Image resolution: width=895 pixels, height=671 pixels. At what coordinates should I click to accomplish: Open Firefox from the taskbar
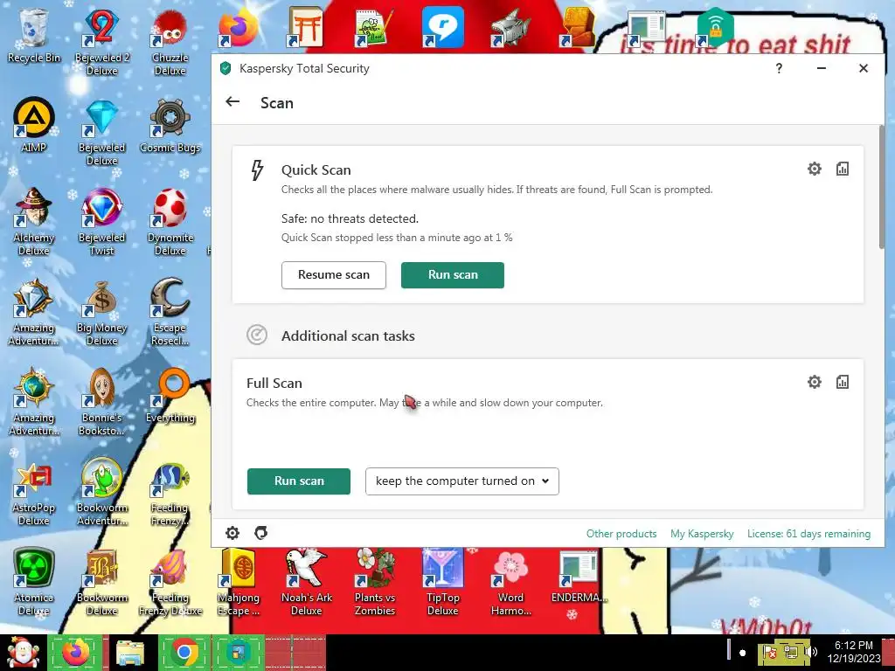tap(75, 653)
